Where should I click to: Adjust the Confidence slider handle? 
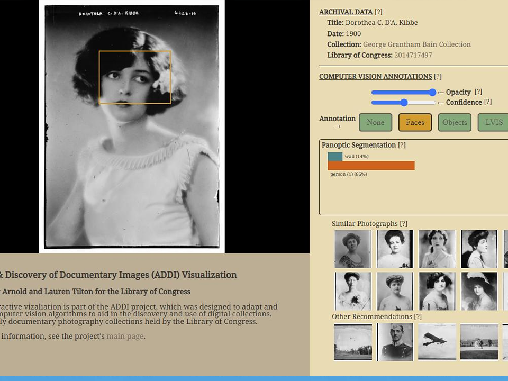pos(404,103)
